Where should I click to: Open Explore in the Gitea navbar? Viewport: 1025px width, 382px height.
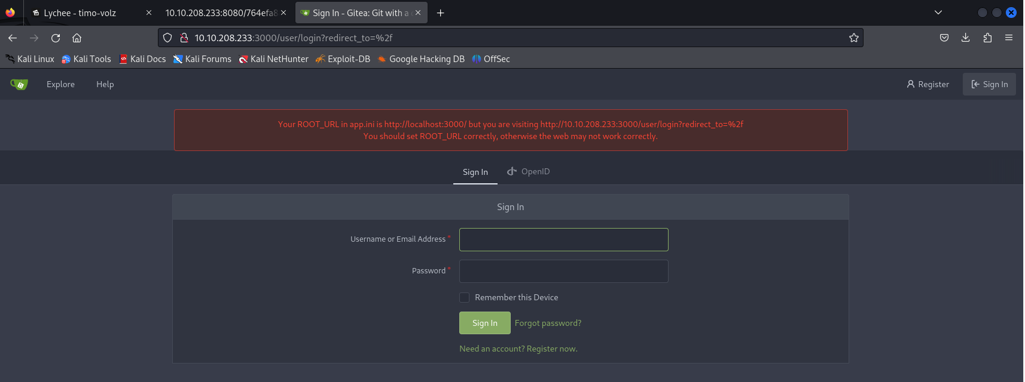click(x=60, y=84)
